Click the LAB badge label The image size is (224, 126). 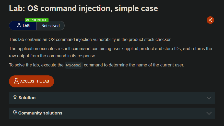26,26
